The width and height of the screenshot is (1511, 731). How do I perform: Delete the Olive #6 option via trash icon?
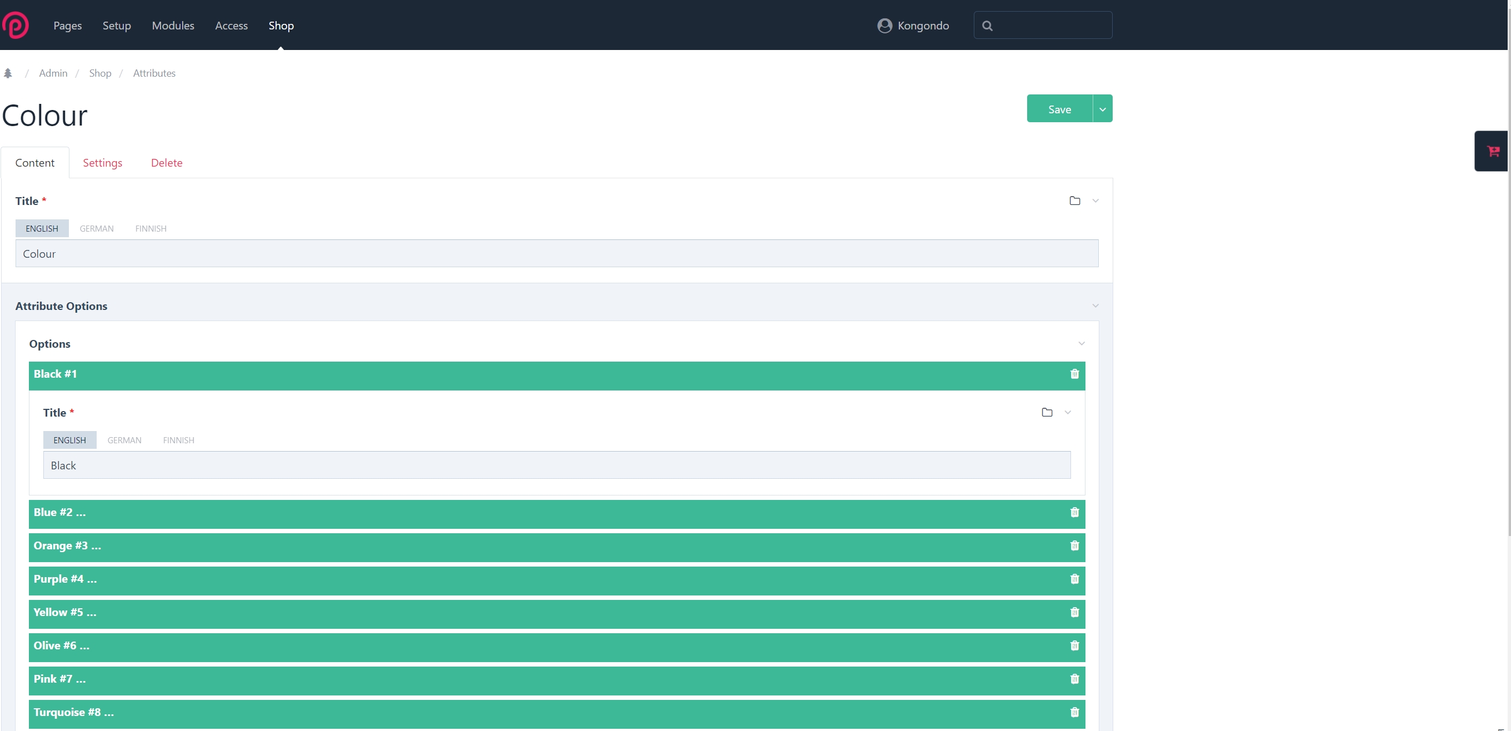(x=1074, y=645)
